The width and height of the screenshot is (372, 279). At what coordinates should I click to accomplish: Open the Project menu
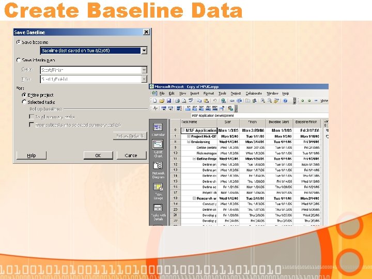point(236,94)
